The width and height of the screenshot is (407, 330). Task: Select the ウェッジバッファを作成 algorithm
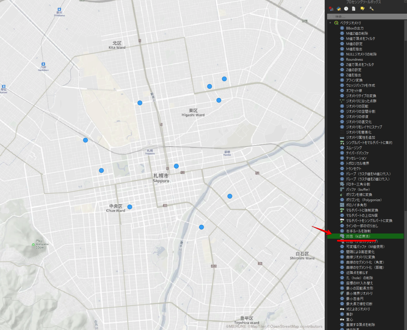click(360, 85)
